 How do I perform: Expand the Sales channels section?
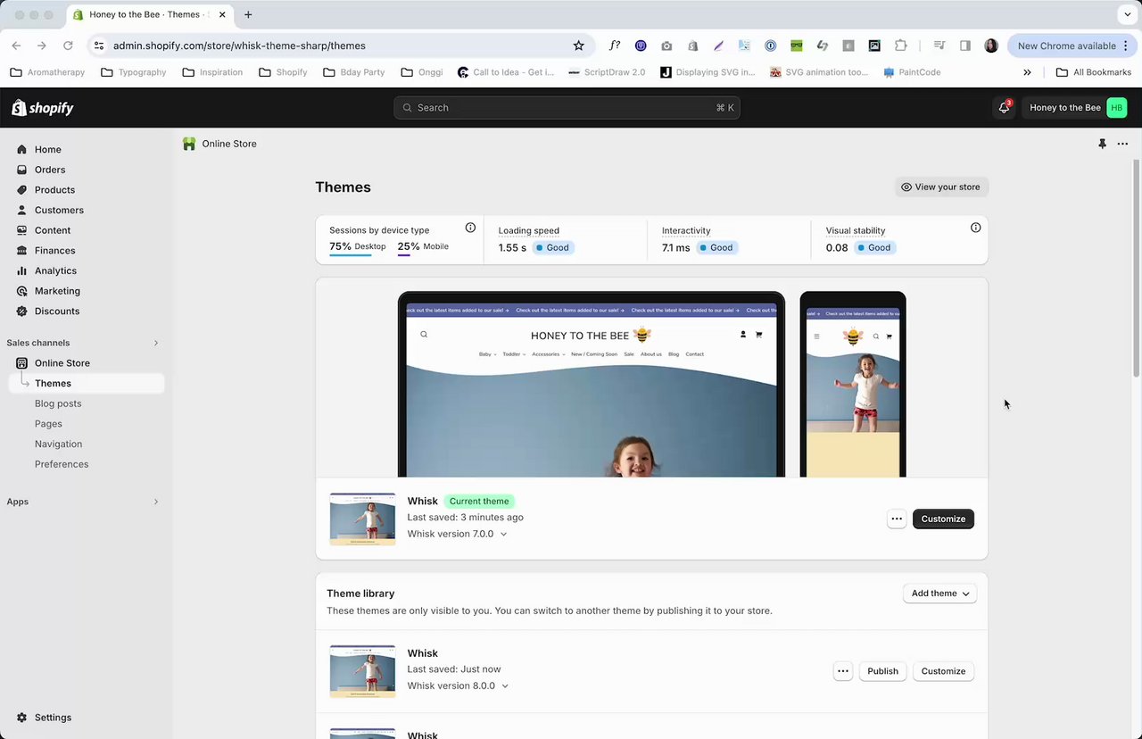(x=155, y=343)
